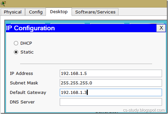Click the DNS Server label text

pos(22,102)
